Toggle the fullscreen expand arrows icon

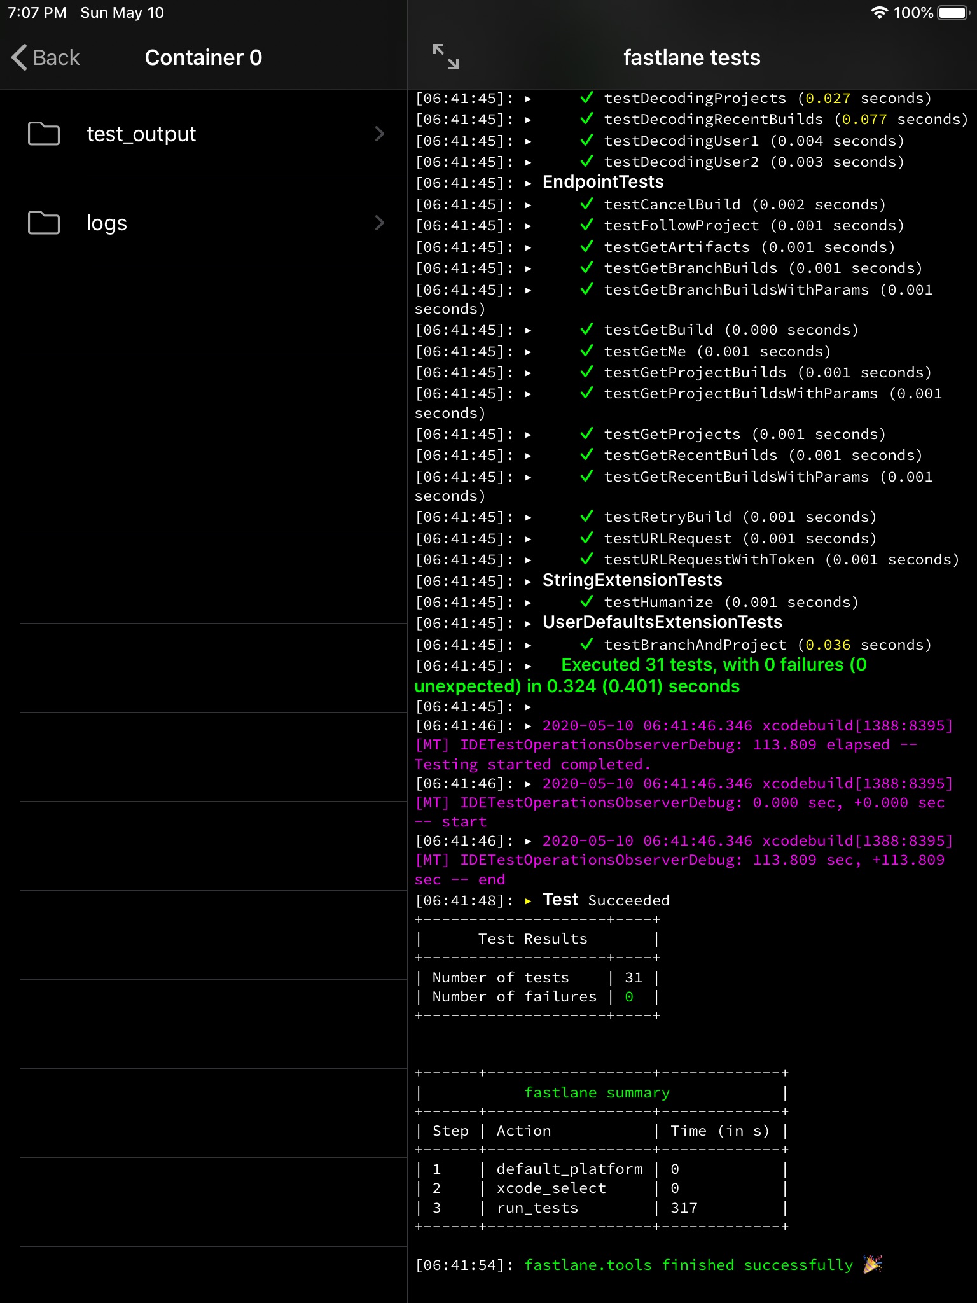pyautogui.click(x=445, y=57)
